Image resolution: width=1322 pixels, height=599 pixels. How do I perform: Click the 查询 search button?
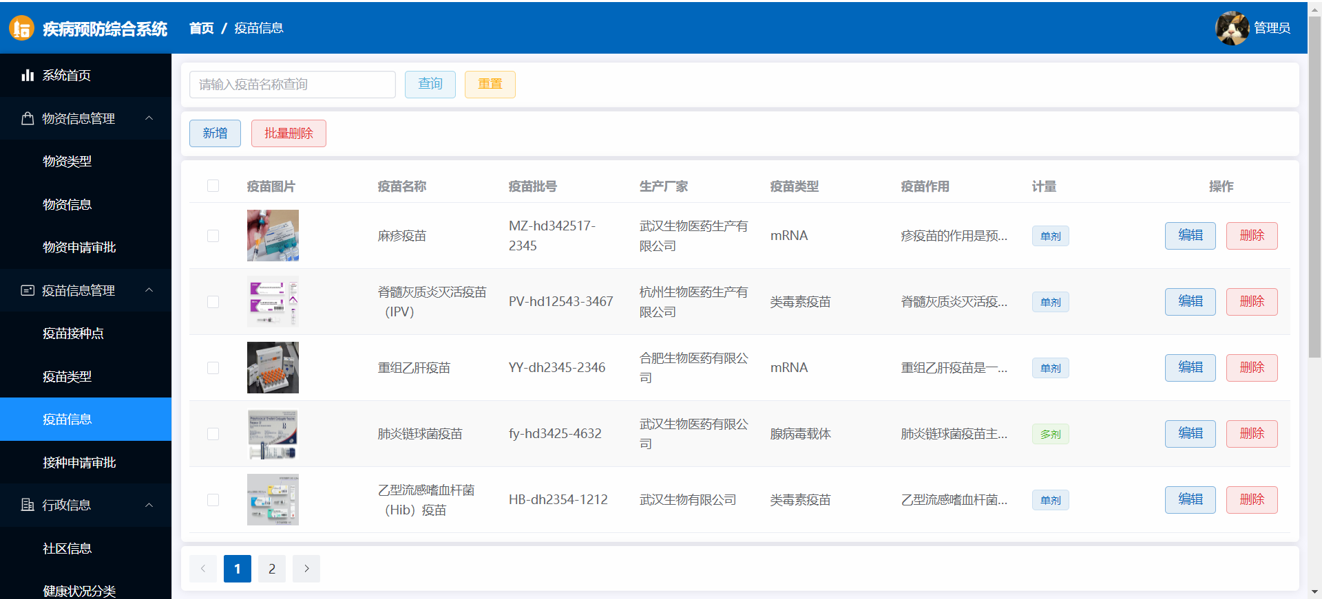pos(430,85)
